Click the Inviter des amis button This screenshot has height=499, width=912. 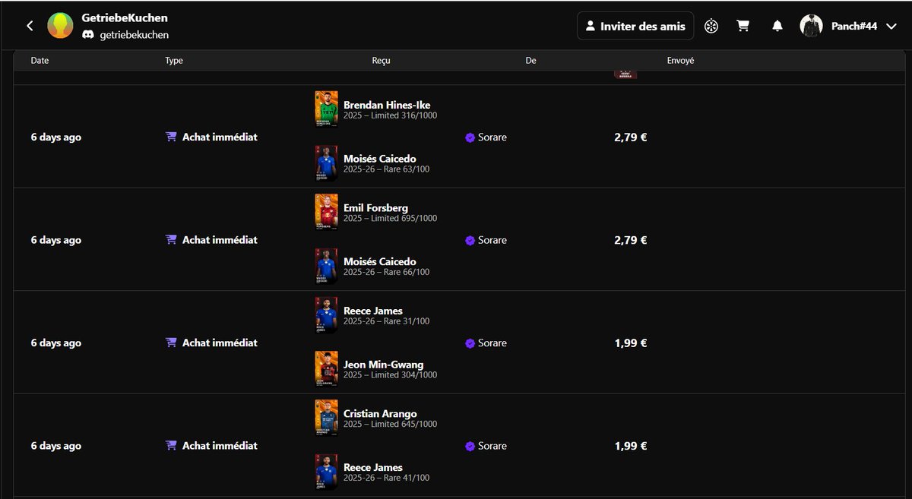pos(635,26)
